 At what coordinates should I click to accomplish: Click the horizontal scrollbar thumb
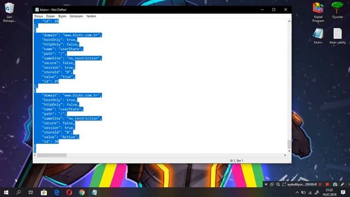[x=51, y=155]
